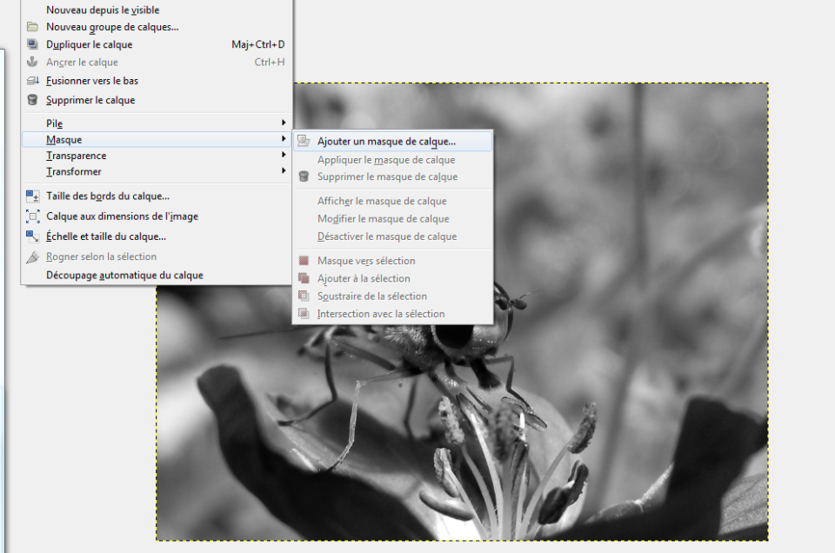The width and height of the screenshot is (835, 553).
Task: Toggle Modifier le masque de calque
Action: point(392,218)
